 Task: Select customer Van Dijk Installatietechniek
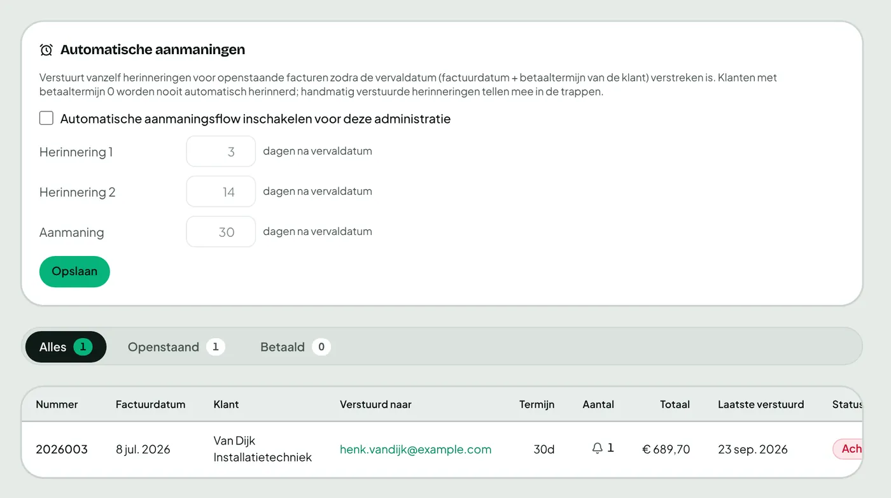point(263,449)
